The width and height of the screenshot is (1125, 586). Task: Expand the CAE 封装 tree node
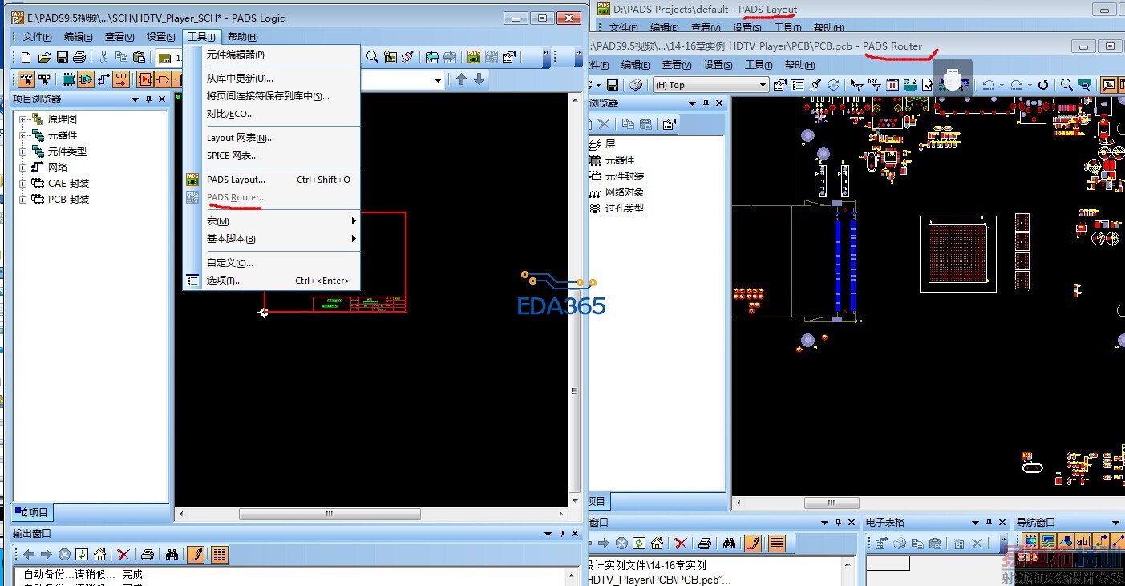[23, 184]
